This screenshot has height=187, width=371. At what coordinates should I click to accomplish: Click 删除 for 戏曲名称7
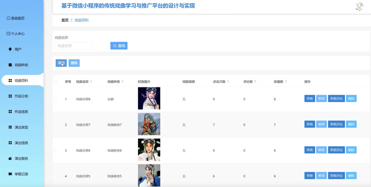tap(351, 124)
